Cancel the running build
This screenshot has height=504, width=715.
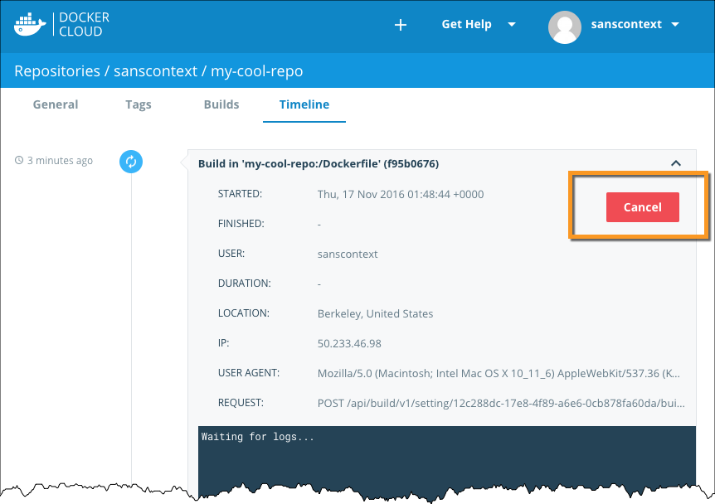pyautogui.click(x=642, y=207)
